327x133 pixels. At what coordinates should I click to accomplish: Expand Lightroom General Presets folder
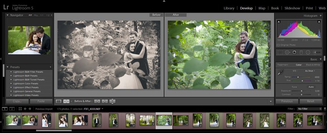11,92
